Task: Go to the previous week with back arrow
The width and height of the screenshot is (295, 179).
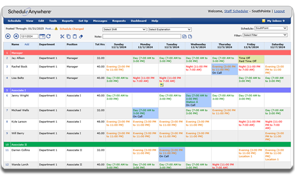Action: (8, 36)
